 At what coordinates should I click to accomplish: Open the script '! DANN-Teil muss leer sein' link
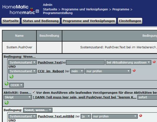(x=84, y=97)
